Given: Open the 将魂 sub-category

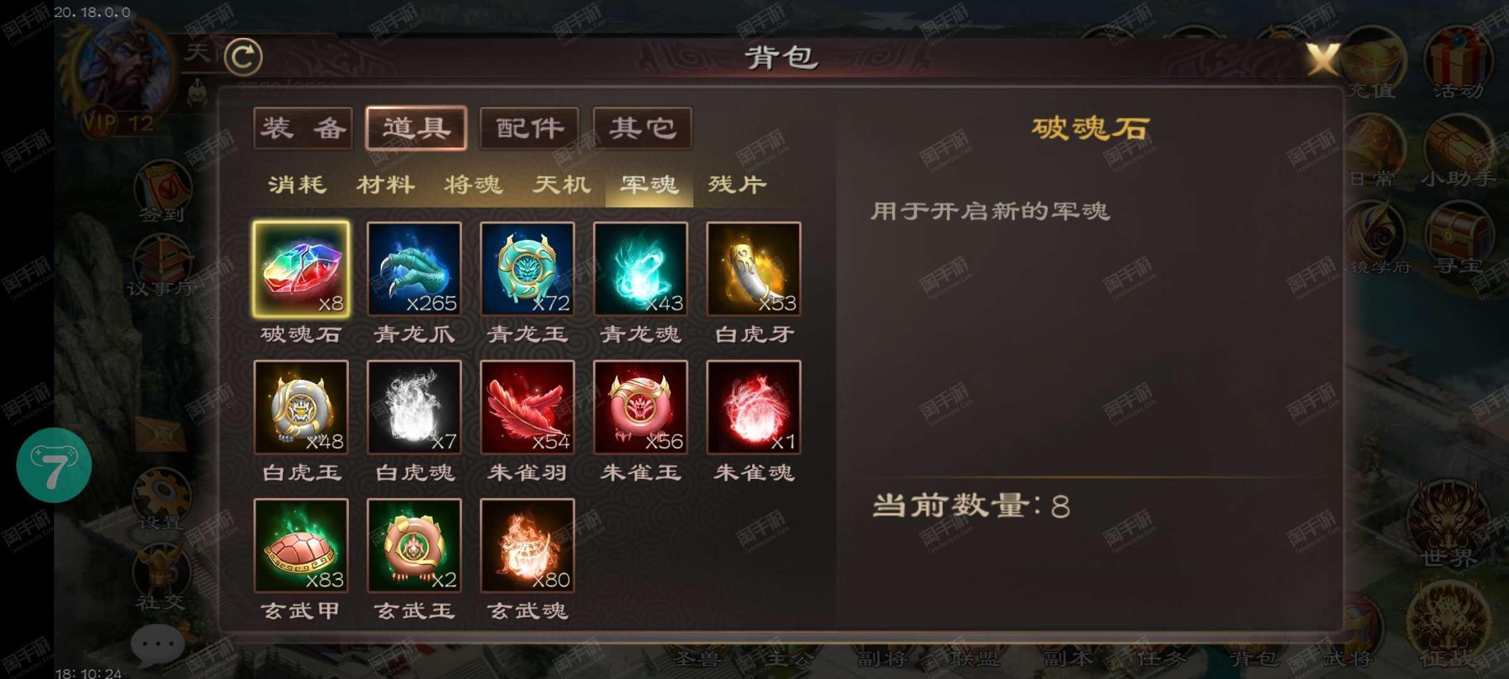Looking at the screenshot, I should coord(473,185).
